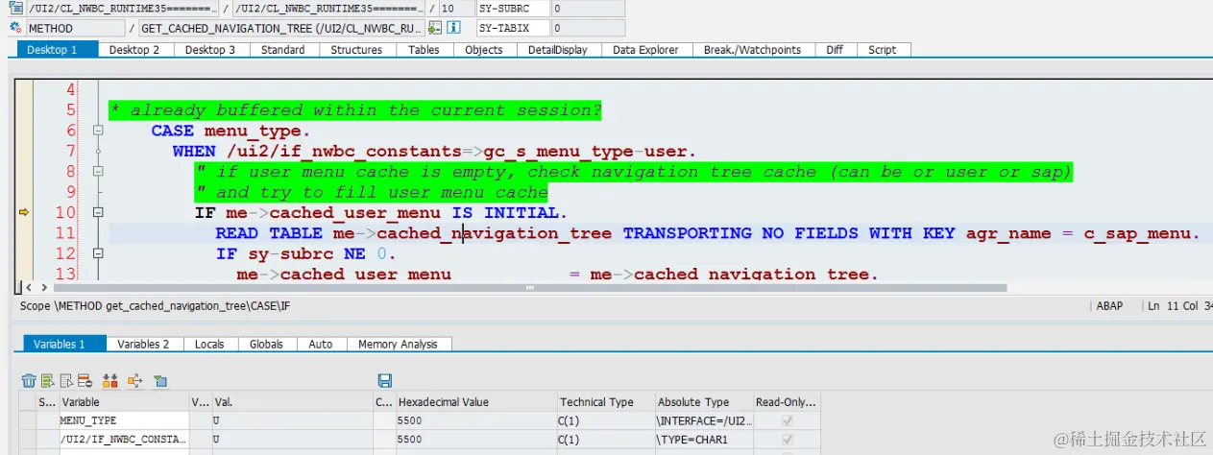Open the blue information icon
Screen dimensions: 1213x455
pos(453,28)
